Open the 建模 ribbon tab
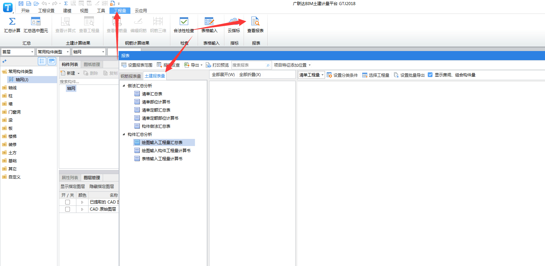545x266 pixels. click(67, 11)
